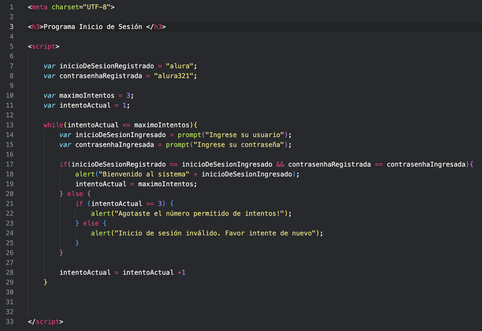
Task: Click the number 3 on line 10
Action: tap(128, 96)
